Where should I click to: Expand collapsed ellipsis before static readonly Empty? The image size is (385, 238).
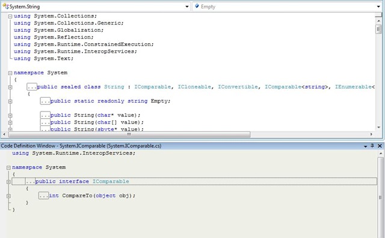[45, 101]
